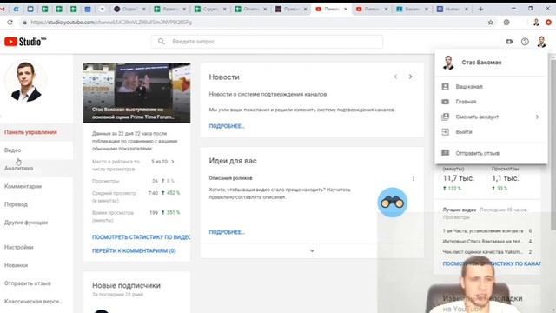Image resolution: width=556 pixels, height=313 pixels.
Task: Click Перейти к комментариям link
Action: (x=134, y=250)
